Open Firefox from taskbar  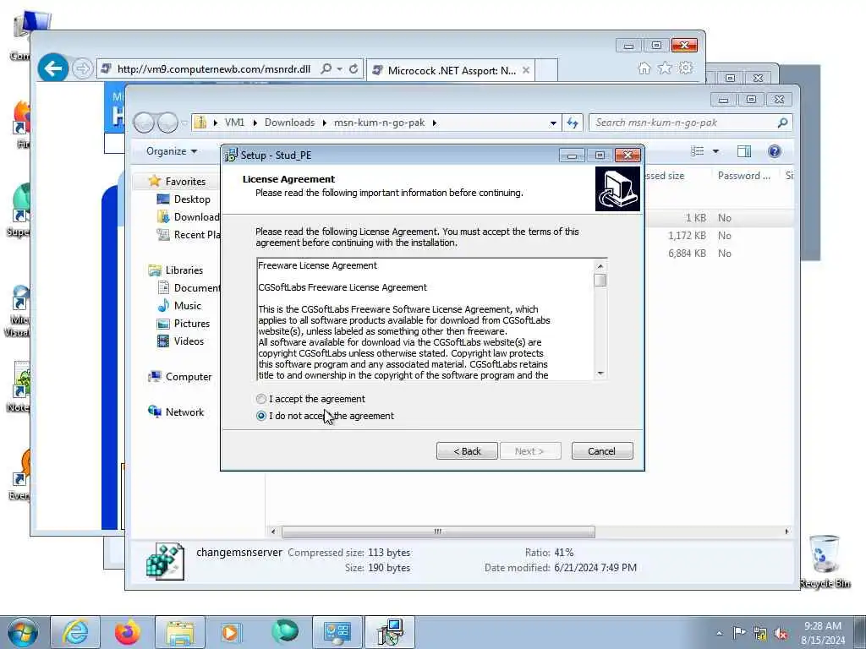(x=128, y=632)
